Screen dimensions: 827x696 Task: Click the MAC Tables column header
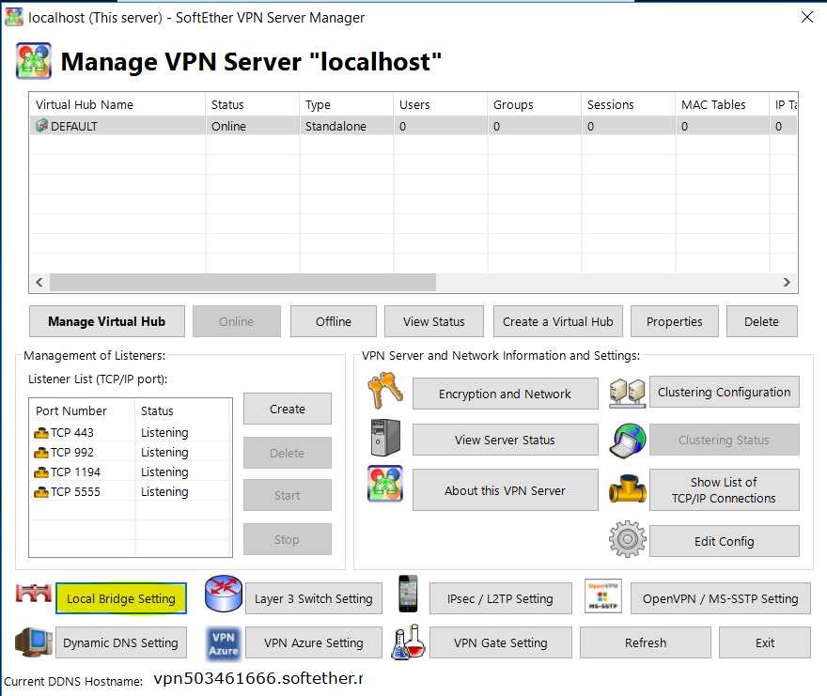(722, 104)
